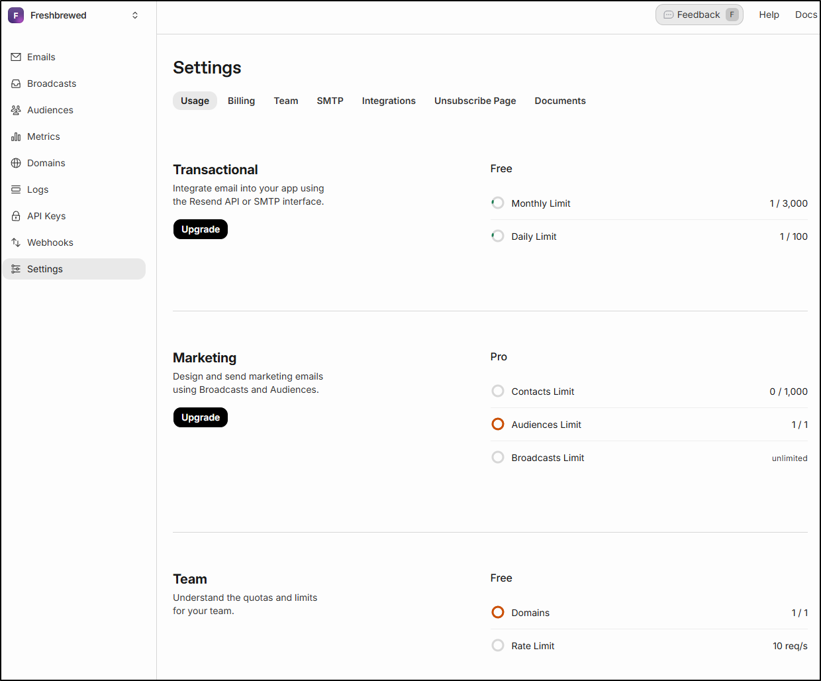Open the Documents tab
Screen dimensions: 821x681
[x=560, y=101]
